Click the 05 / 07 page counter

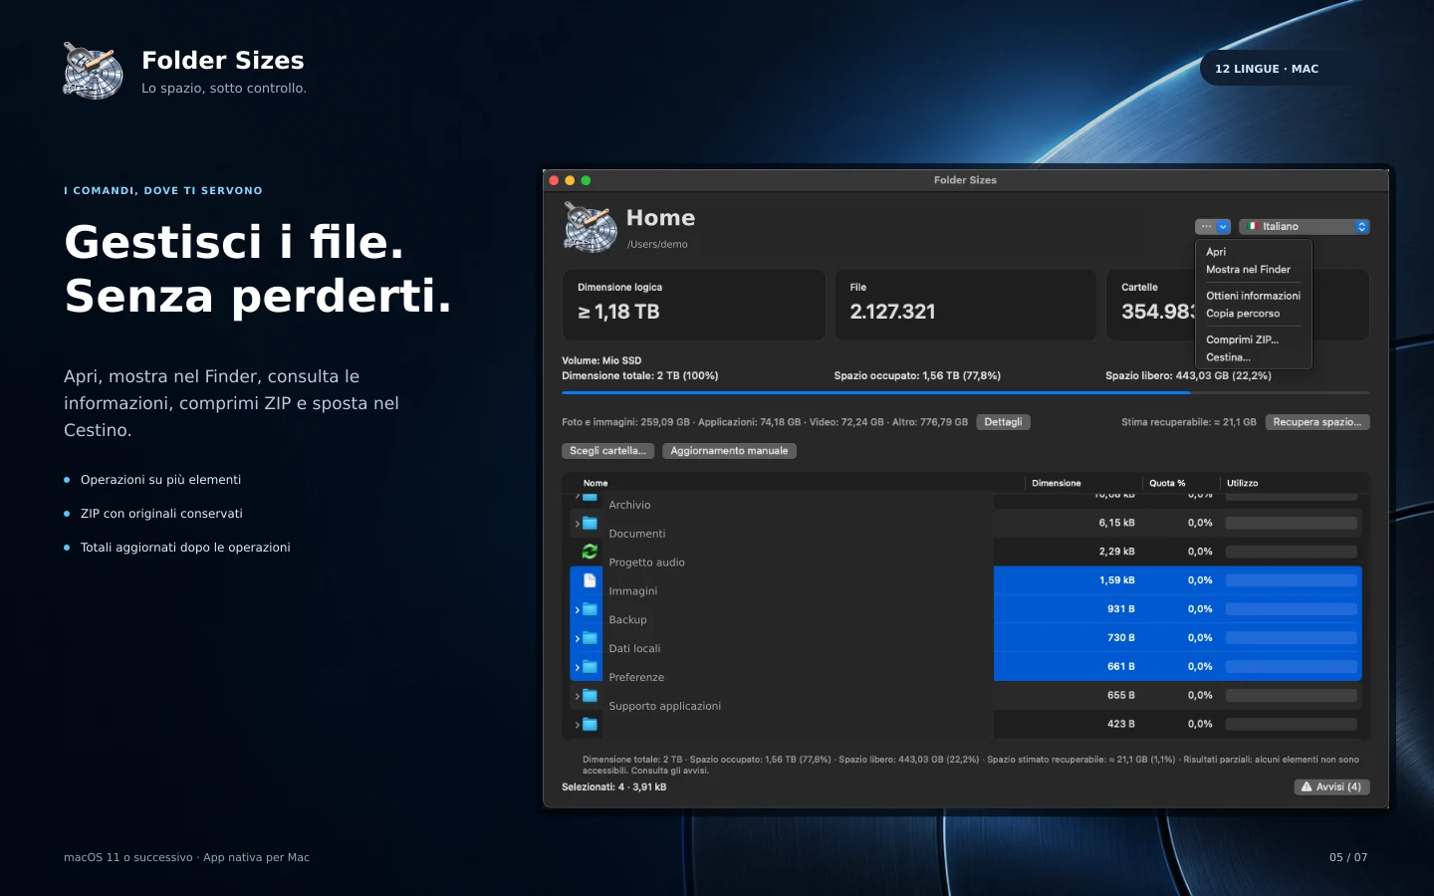coord(1348,857)
